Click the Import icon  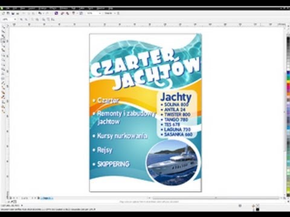click(x=62, y=13)
